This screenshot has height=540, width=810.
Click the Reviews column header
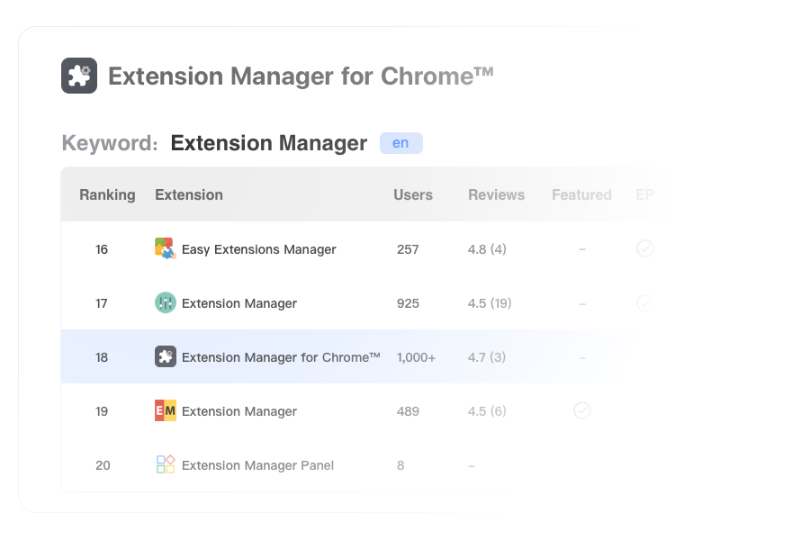[x=497, y=194]
